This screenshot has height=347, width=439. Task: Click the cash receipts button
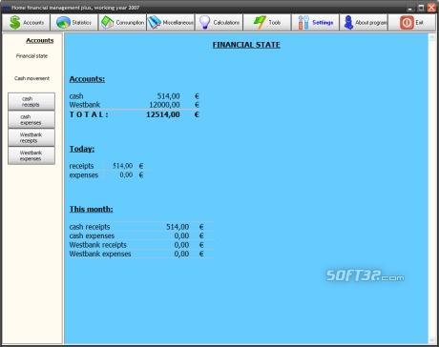pyautogui.click(x=31, y=102)
